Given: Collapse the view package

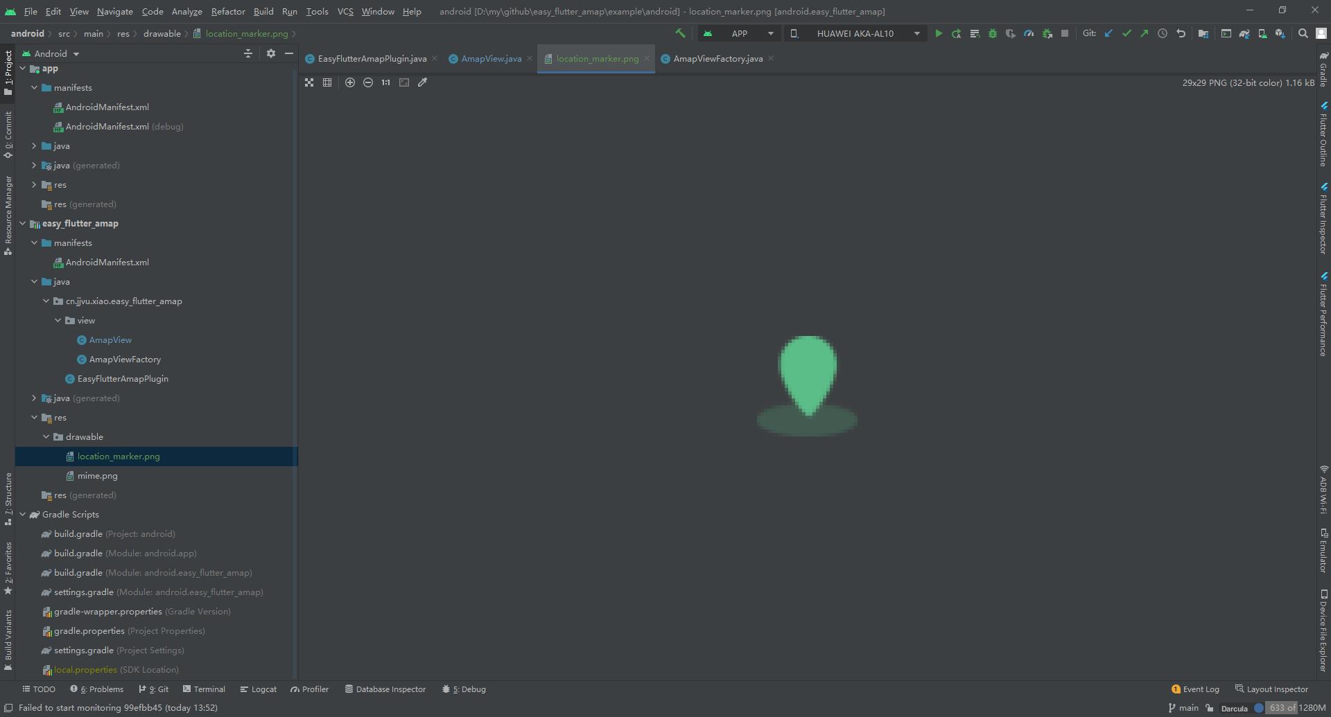Looking at the screenshot, I should [58, 321].
